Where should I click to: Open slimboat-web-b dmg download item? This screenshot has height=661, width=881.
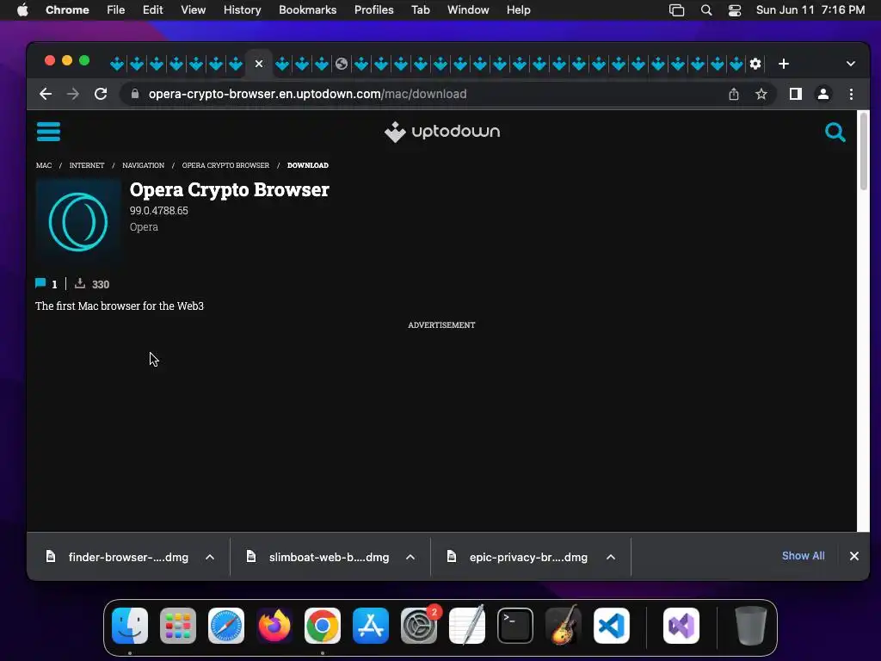[318, 557]
